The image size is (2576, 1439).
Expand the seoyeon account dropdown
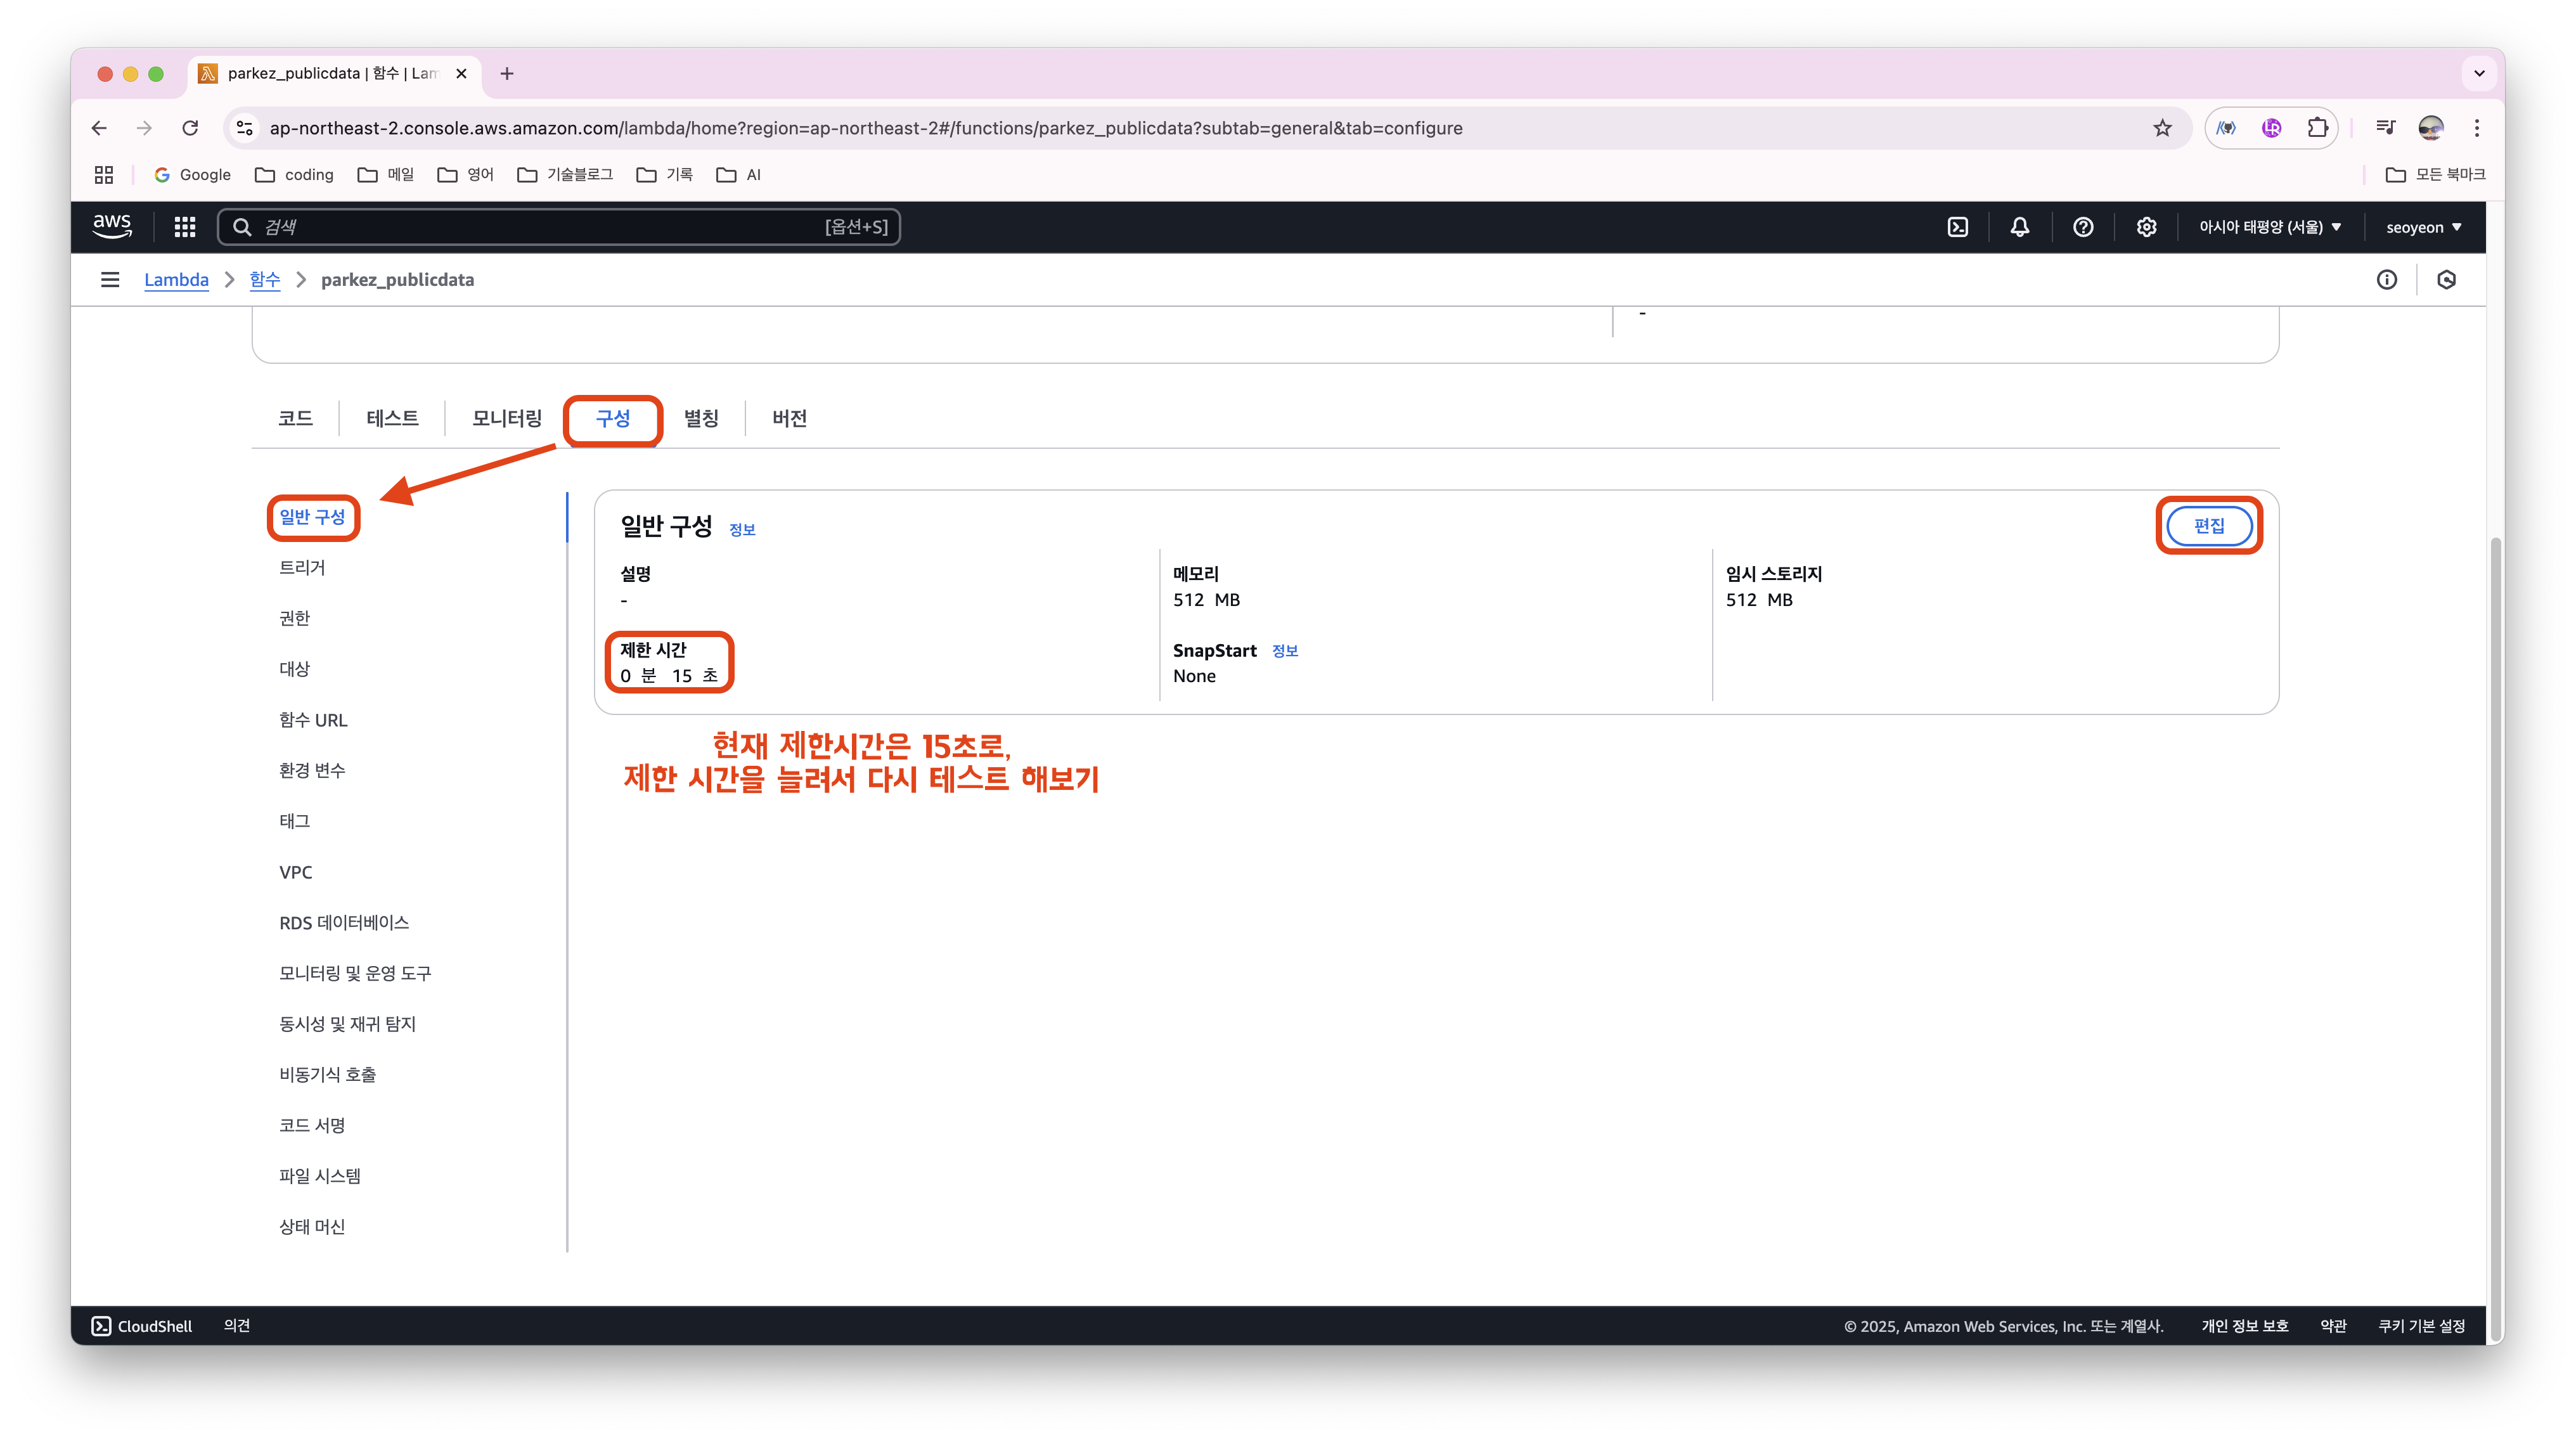coord(2423,227)
